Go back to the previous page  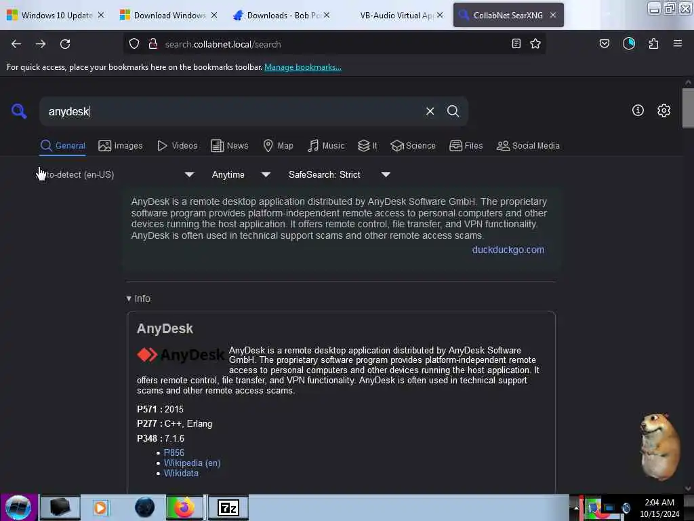pos(16,44)
